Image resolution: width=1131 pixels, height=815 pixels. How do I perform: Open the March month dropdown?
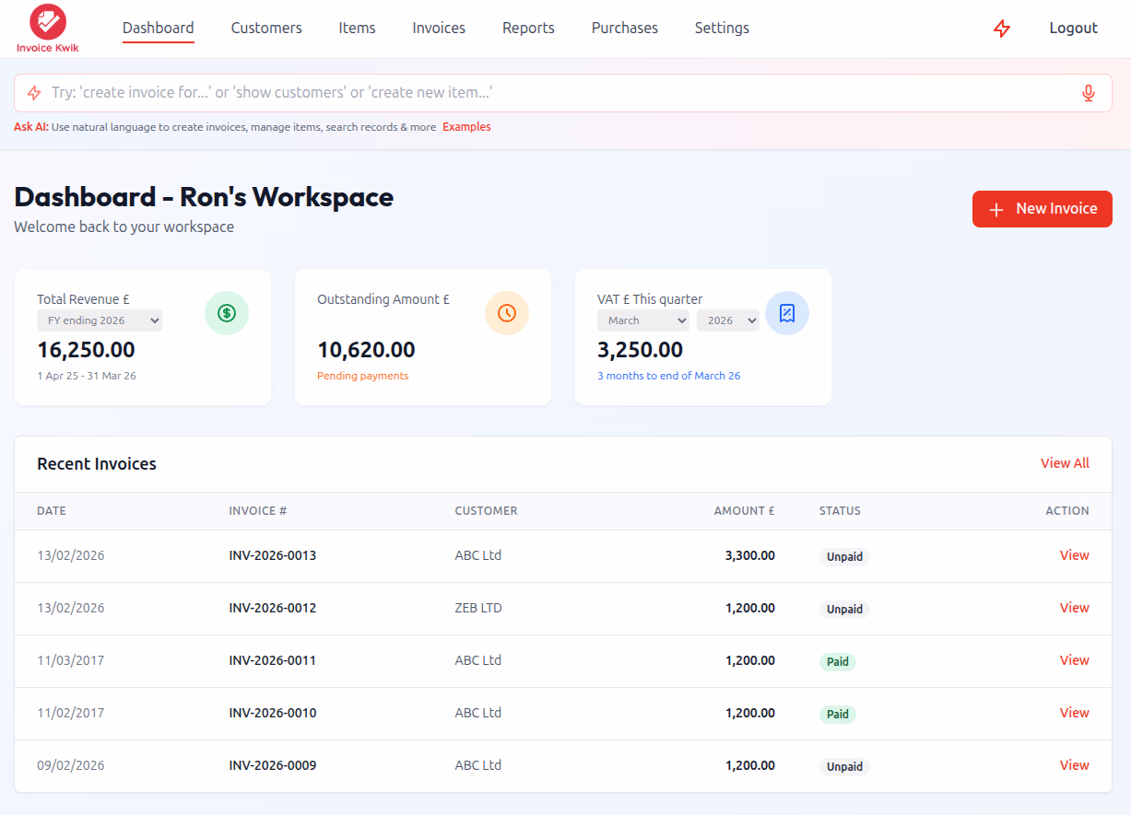(x=643, y=320)
